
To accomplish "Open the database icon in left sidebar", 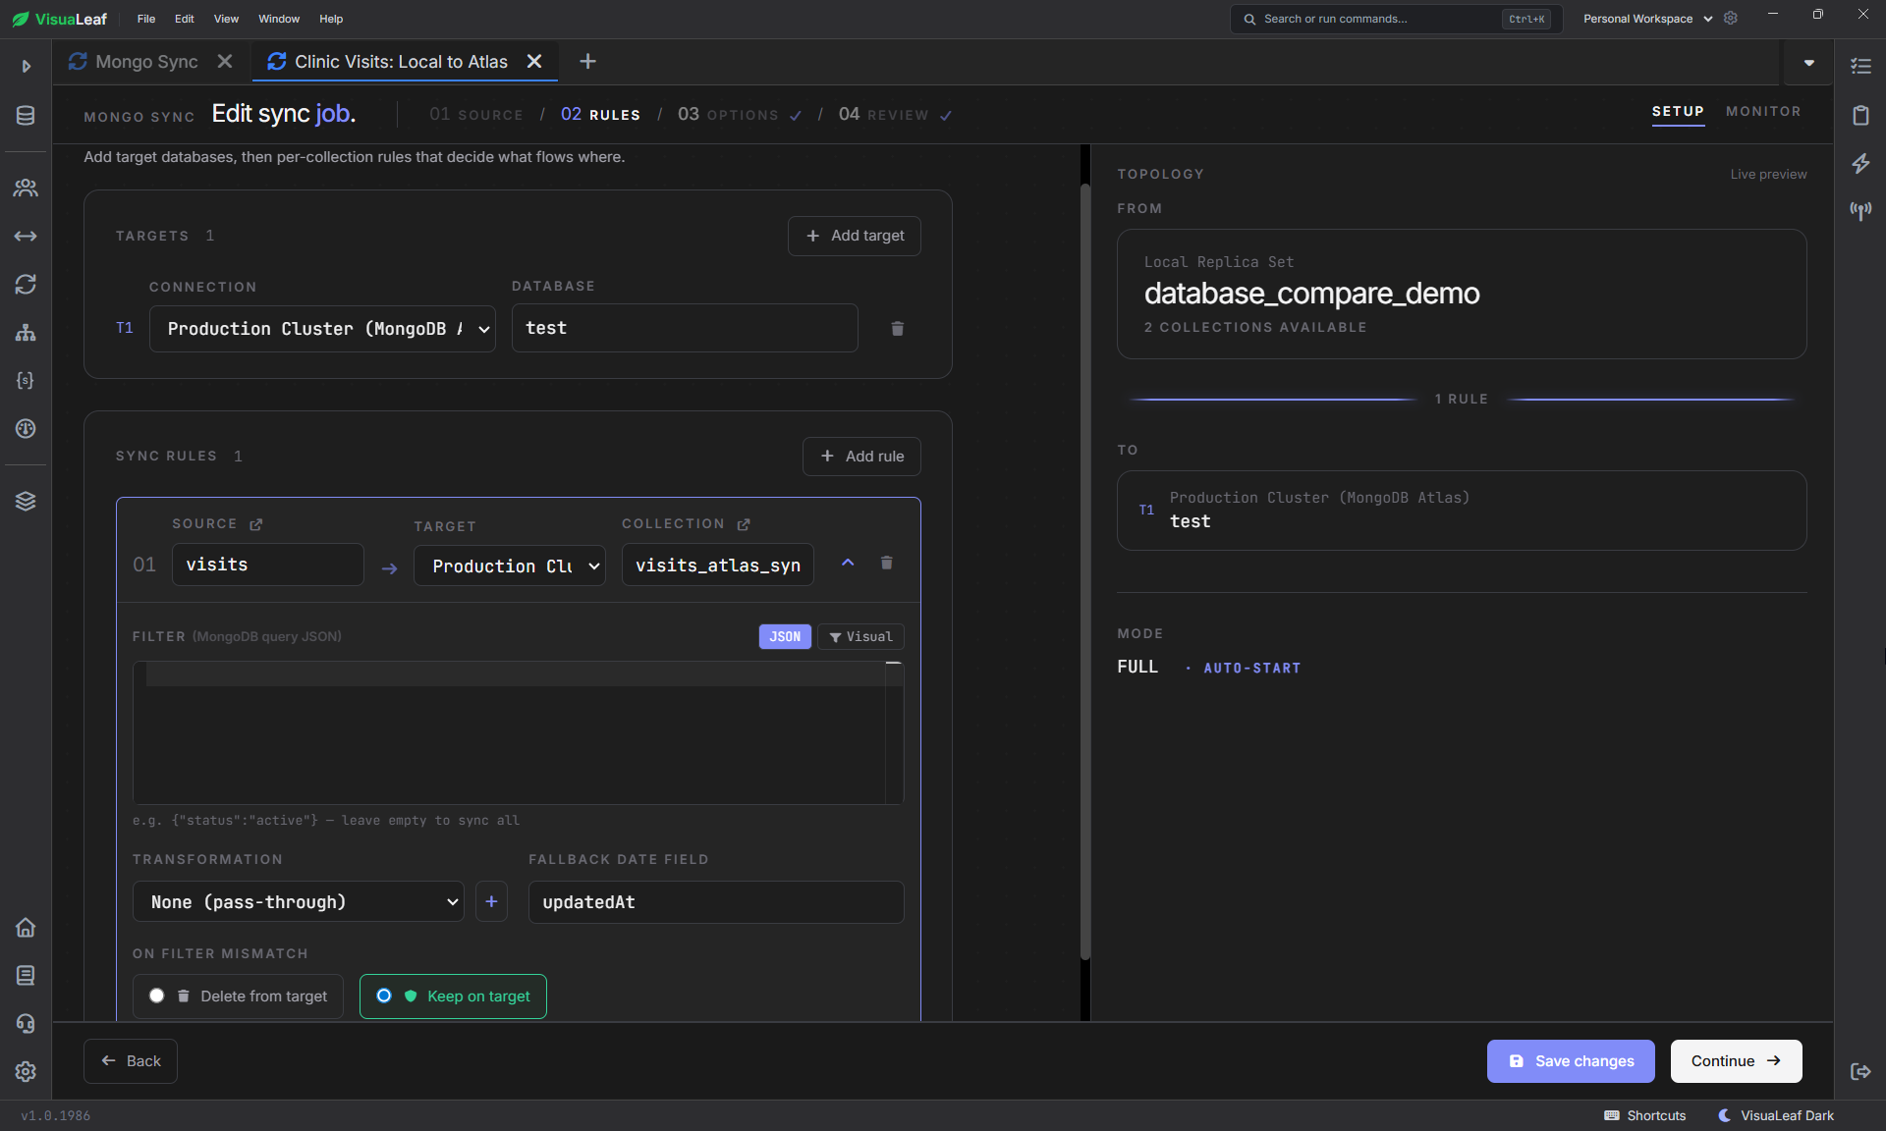I will point(26,115).
